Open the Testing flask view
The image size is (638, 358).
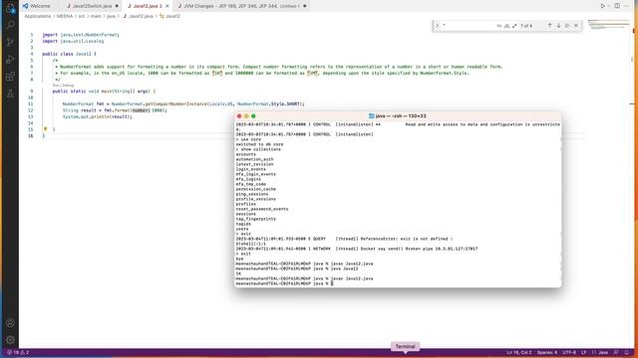(10, 93)
